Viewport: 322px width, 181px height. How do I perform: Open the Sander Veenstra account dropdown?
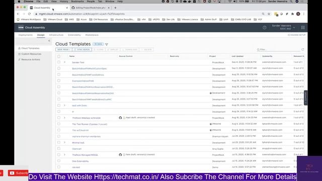click(283, 27)
